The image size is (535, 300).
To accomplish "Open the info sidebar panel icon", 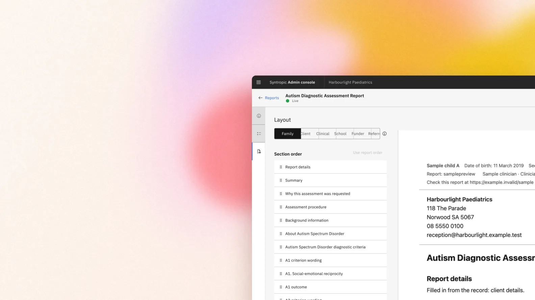I will tap(259, 116).
